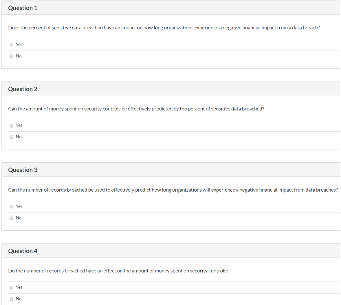Image resolution: width=341 pixels, height=305 pixels.
Task: Click the 'Yes' label text under Question 3
Action: coord(19,206)
